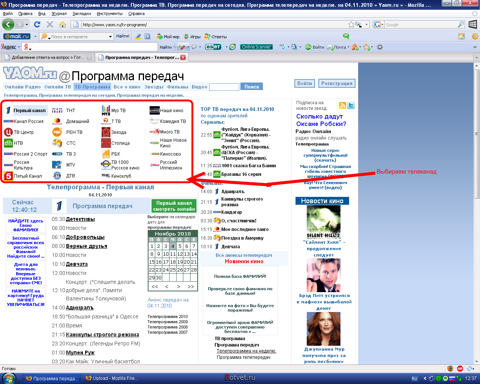Open the Звезды site tab
The image size is (480, 384).
(x=154, y=87)
